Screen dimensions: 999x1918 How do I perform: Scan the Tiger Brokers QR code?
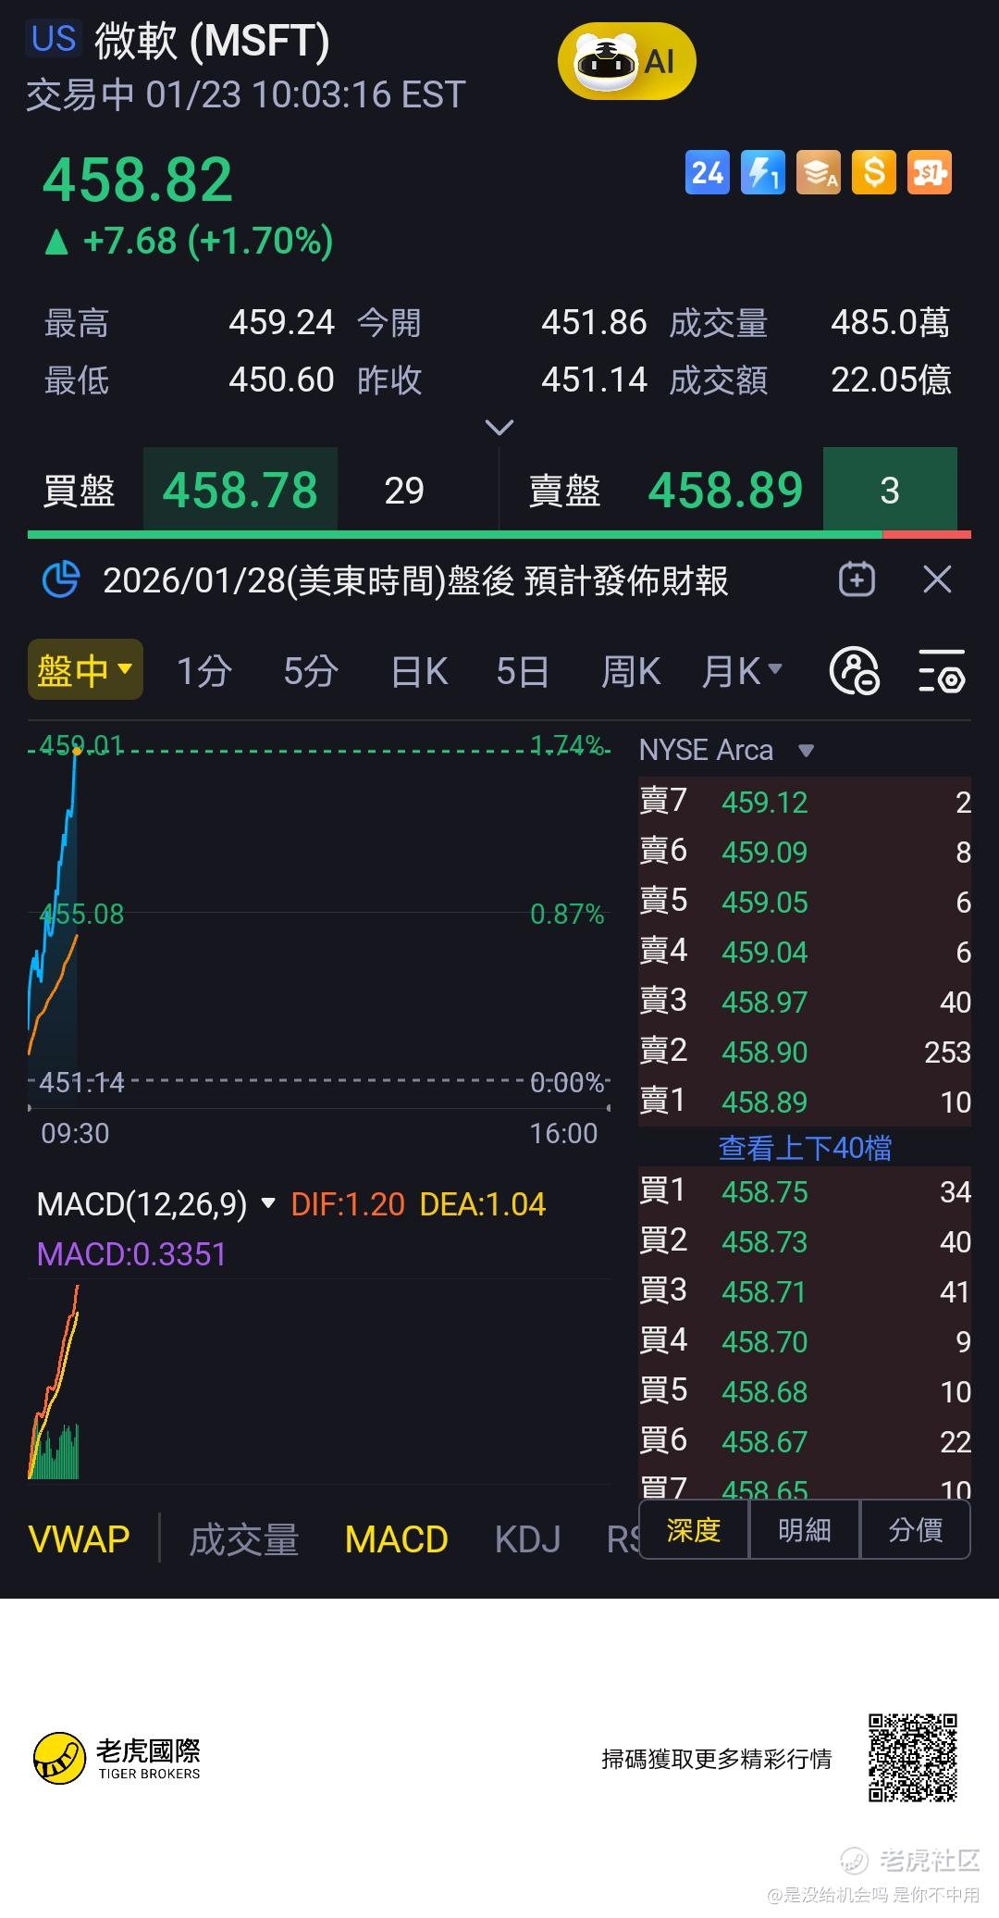pyautogui.click(x=912, y=1758)
